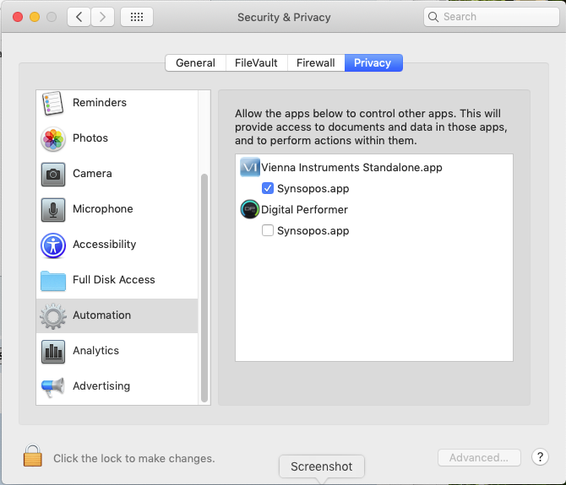
Task: Select the Reminders label text
Action: pos(100,103)
